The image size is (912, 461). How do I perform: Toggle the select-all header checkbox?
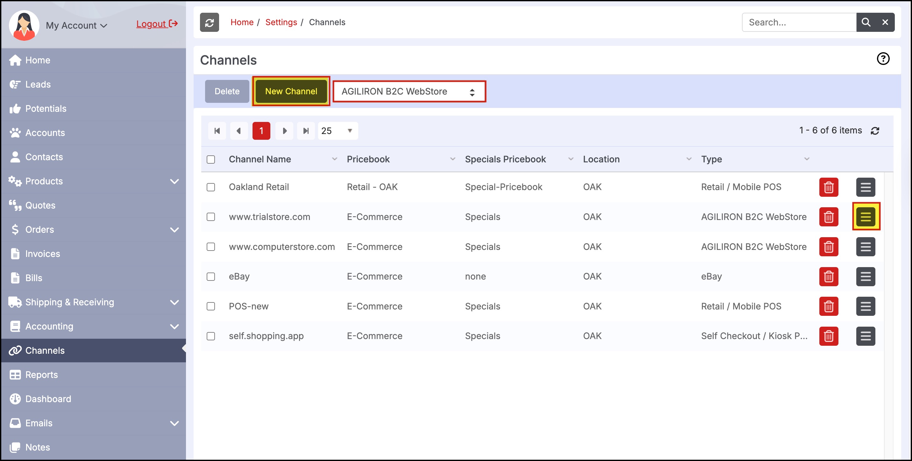211,159
